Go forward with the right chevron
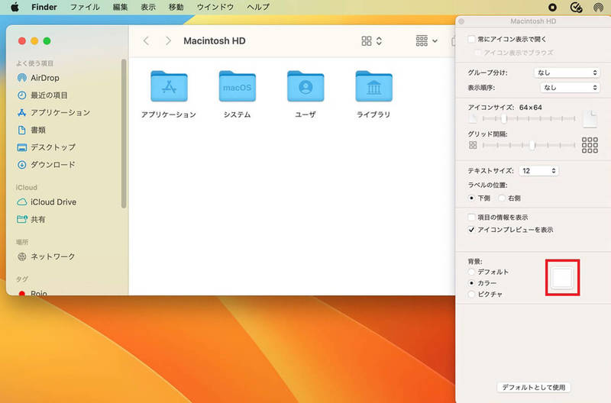This screenshot has height=403, width=611. click(x=168, y=40)
